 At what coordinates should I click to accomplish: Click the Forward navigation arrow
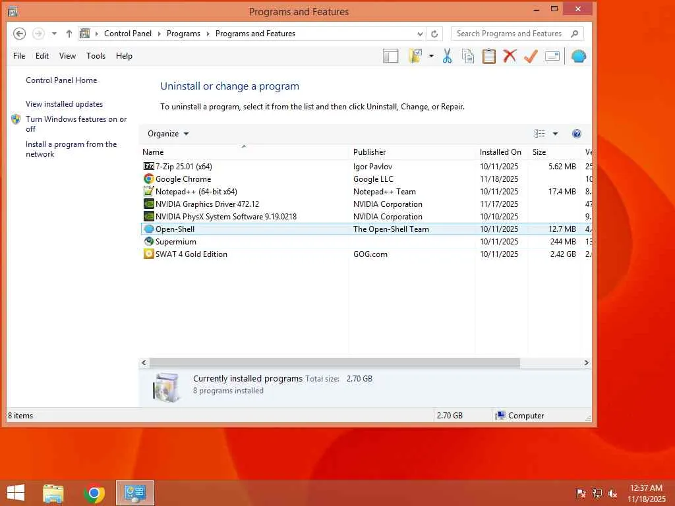38,34
